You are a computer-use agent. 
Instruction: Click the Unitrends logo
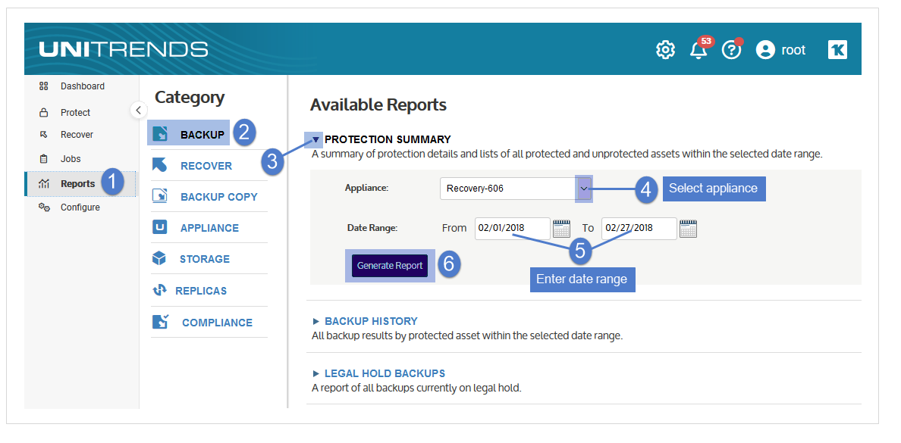pyautogui.click(x=123, y=49)
